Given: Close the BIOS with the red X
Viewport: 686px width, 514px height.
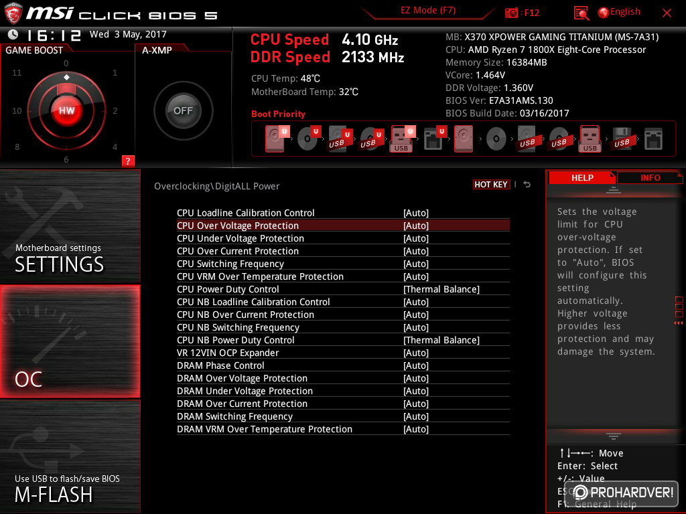Looking at the screenshot, I should tap(667, 13).
